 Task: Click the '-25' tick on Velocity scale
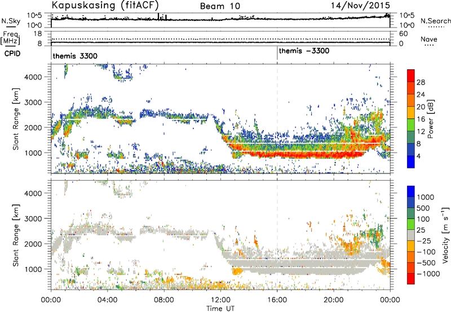(424, 240)
